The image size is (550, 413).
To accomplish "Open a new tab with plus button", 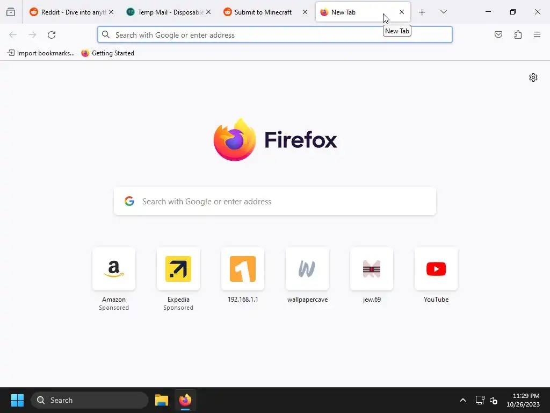I will tap(422, 12).
